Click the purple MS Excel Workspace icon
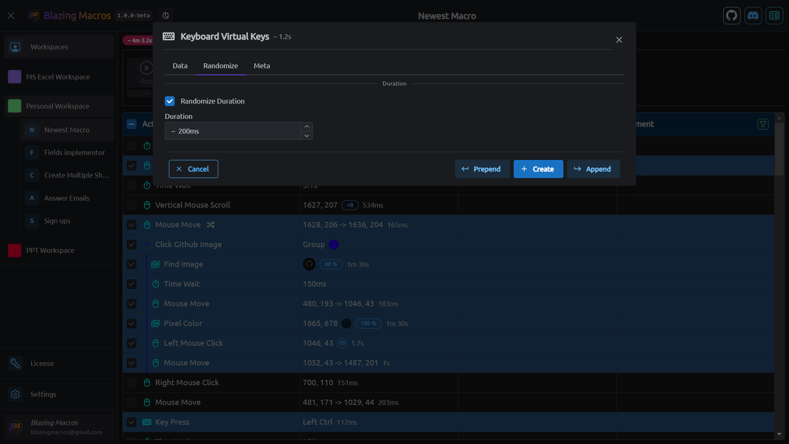This screenshot has height=444, width=789. click(x=14, y=77)
